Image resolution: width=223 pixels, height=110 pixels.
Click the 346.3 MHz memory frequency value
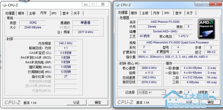(x=66, y=43)
